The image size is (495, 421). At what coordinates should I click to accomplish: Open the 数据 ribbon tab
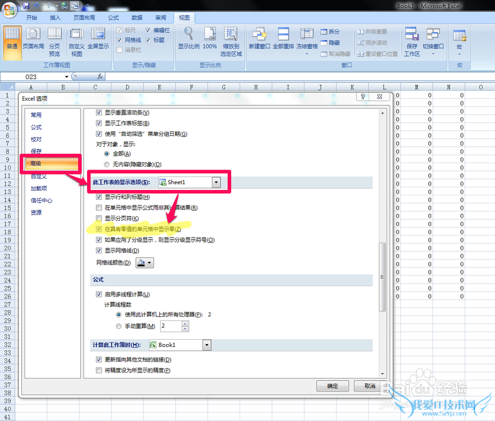coord(137,18)
